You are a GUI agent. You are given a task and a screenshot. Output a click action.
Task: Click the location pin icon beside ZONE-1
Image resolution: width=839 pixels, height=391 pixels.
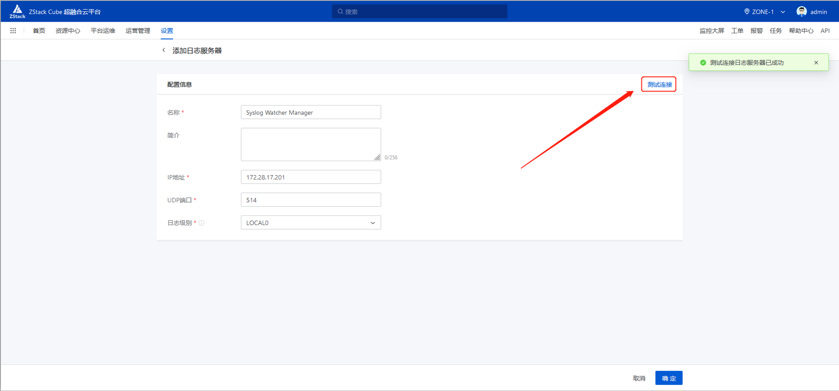click(x=746, y=12)
